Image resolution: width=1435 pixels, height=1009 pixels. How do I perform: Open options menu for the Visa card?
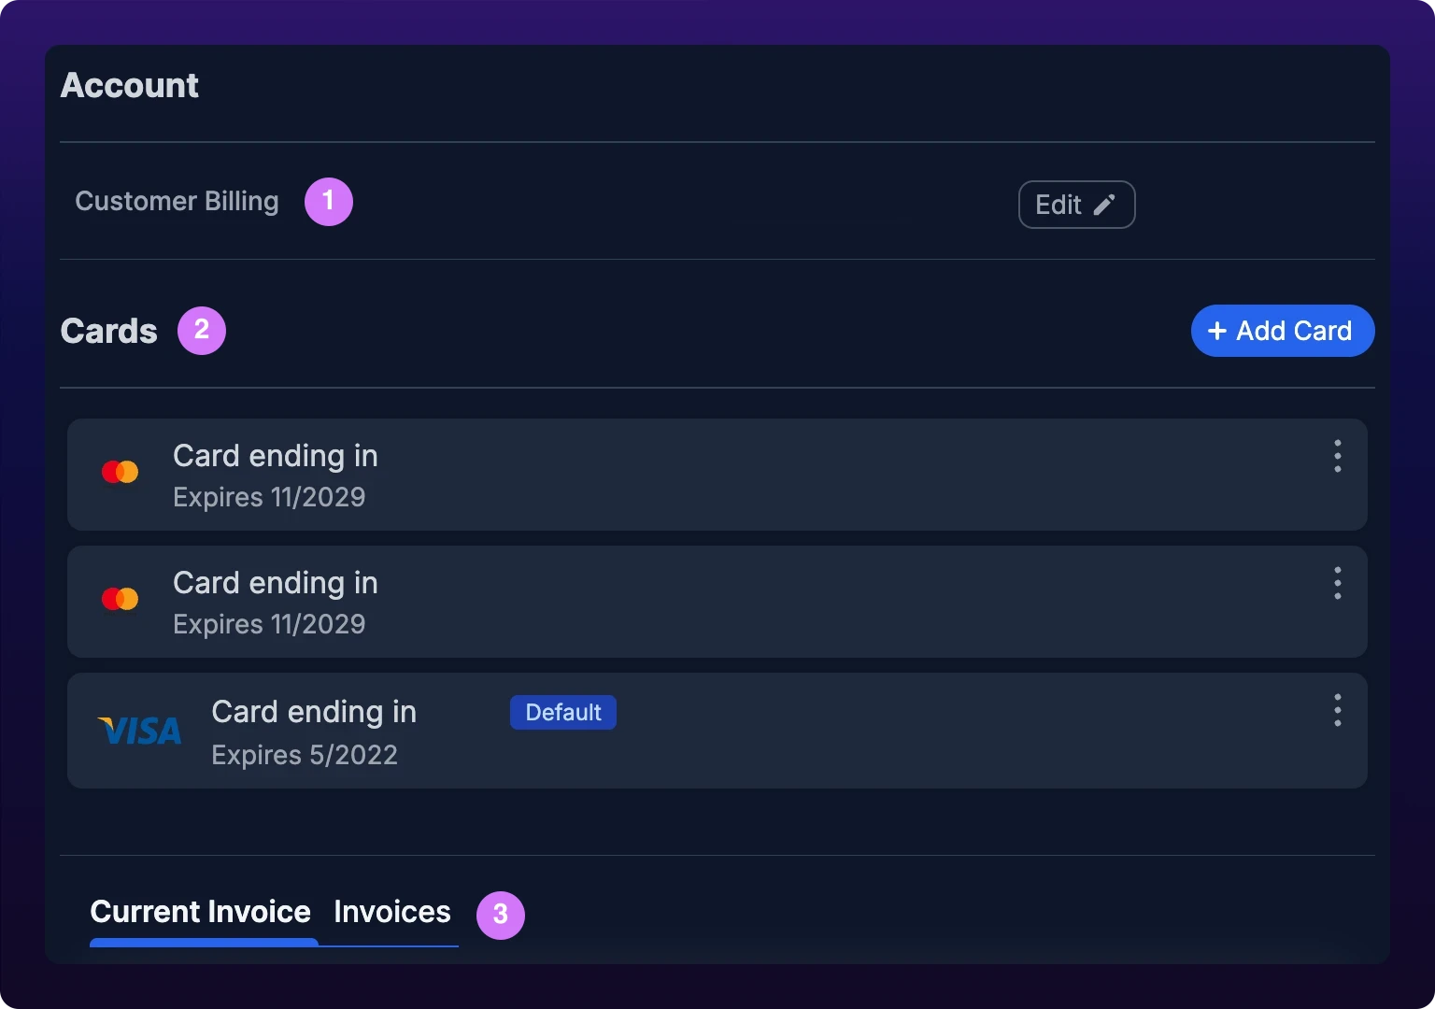(1338, 710)
